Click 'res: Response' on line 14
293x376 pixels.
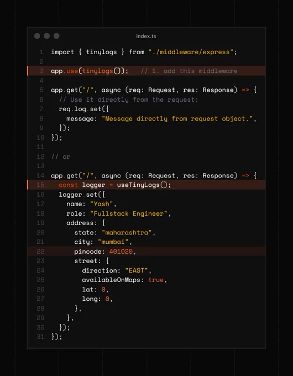[208, 175]
